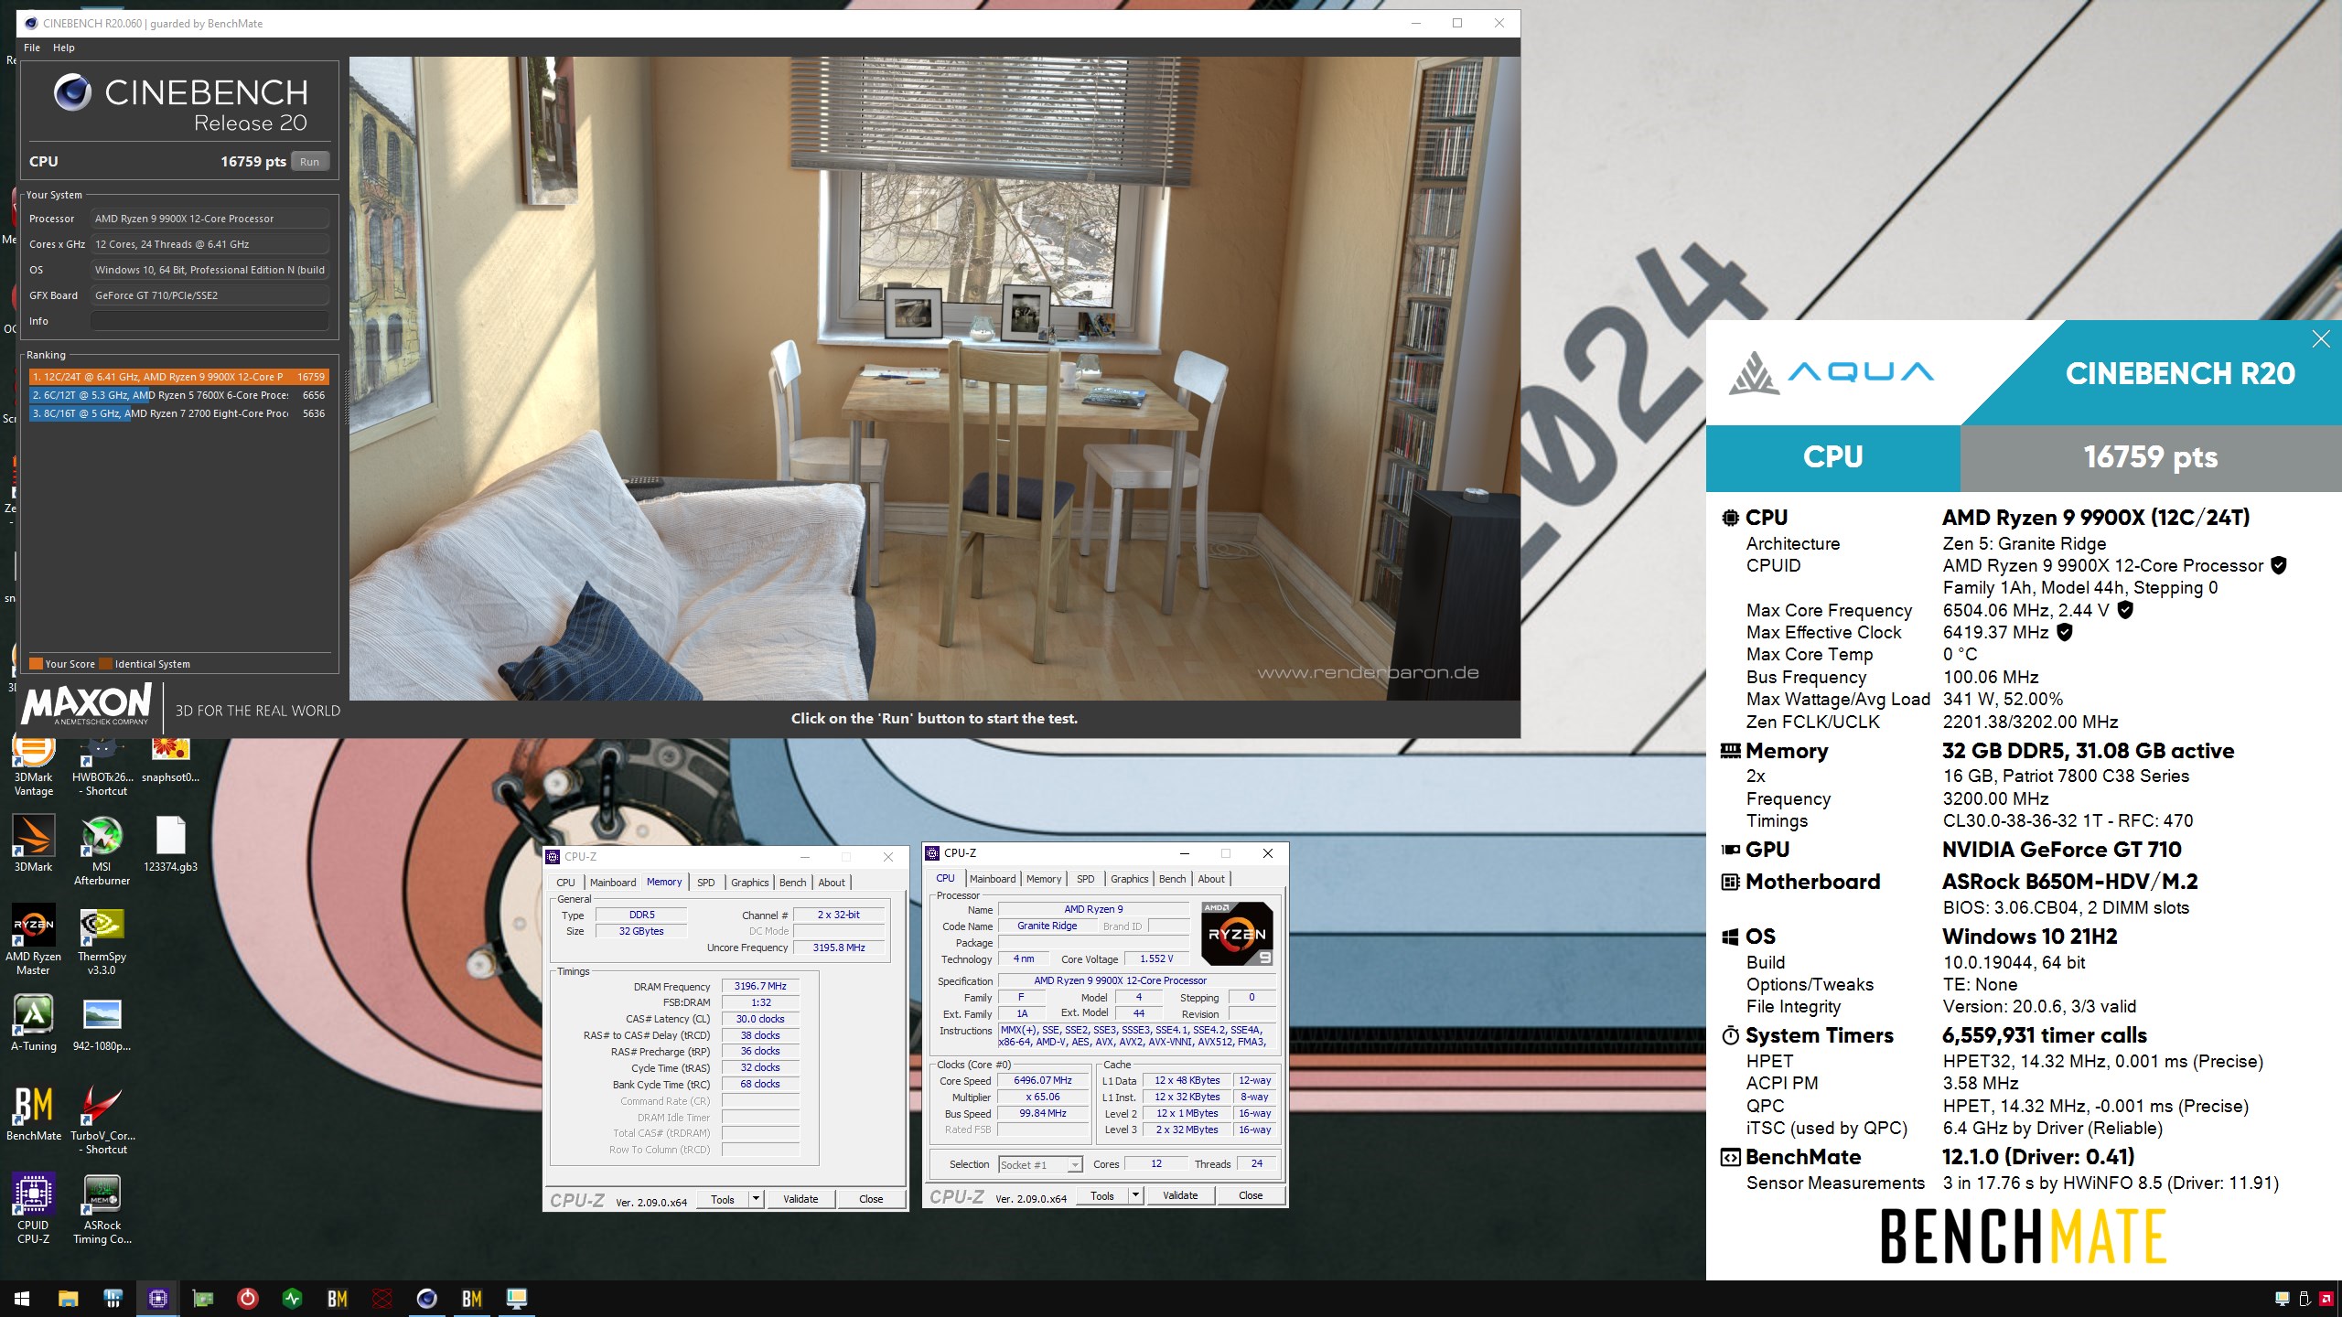Click the AMD icon in the system tray

[x=2326, y=1299]
